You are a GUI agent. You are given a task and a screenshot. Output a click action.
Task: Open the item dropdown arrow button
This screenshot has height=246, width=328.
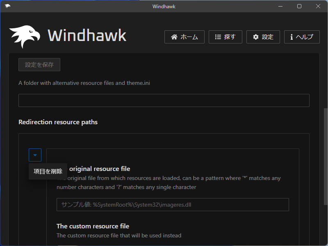click(35, 155)
